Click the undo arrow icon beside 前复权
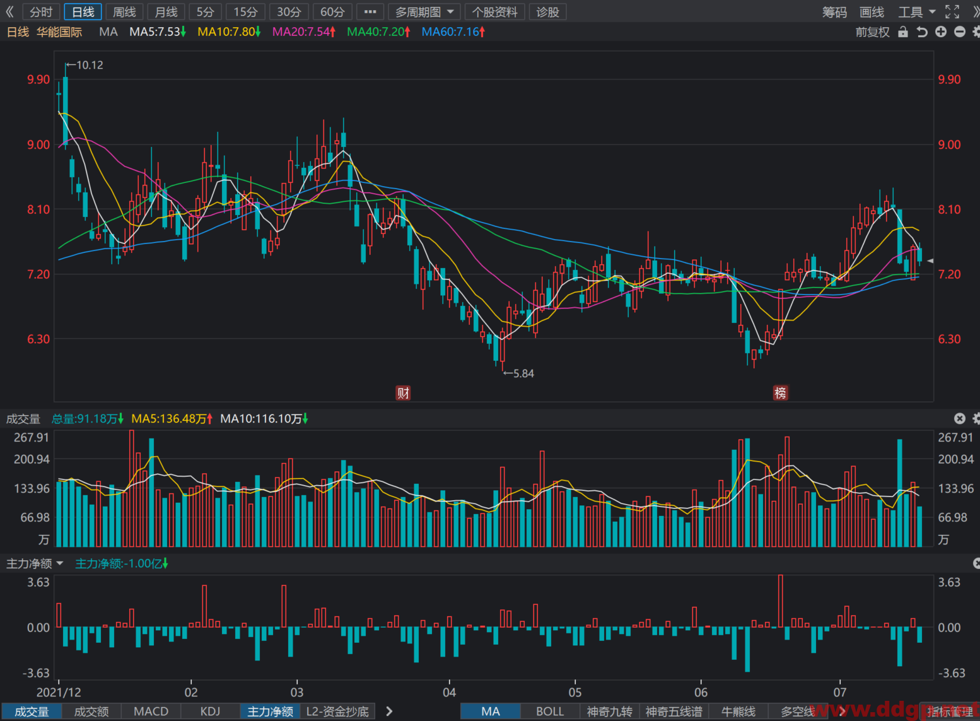Screen dimensions: 980x721 pos(922,32)
